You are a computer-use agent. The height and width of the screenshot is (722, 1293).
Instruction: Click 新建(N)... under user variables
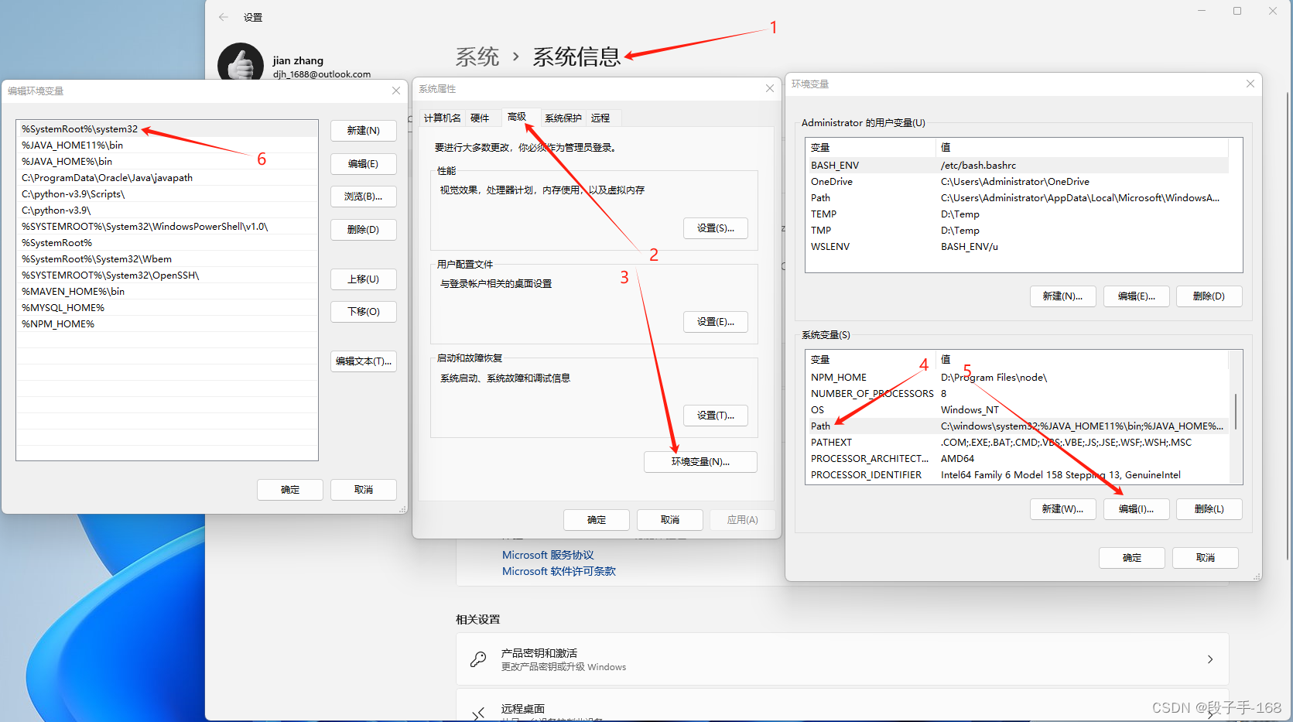pyautogui.click(x=1062, y=296)
